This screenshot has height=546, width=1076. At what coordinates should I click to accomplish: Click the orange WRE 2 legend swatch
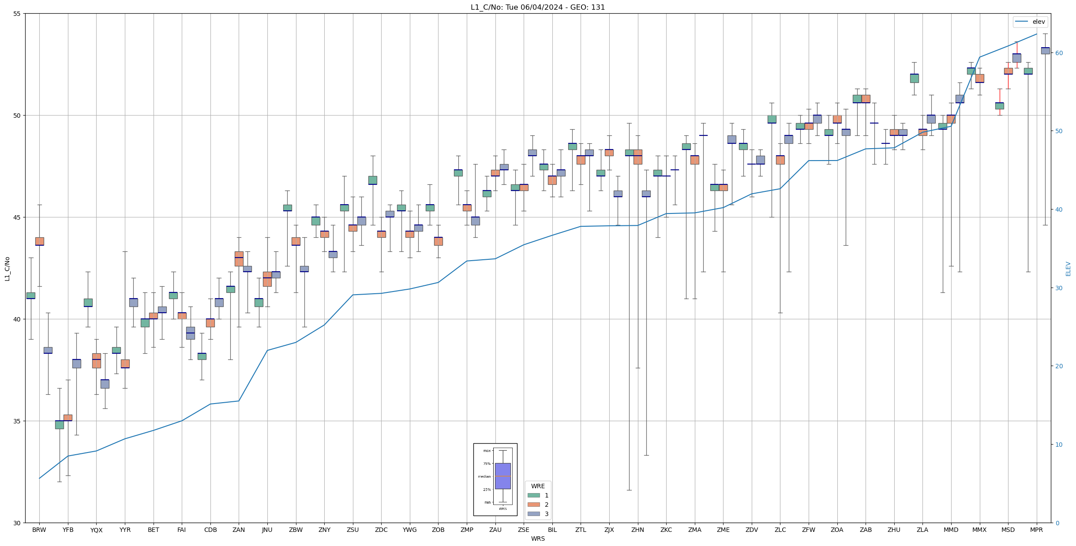click(533, 505)
